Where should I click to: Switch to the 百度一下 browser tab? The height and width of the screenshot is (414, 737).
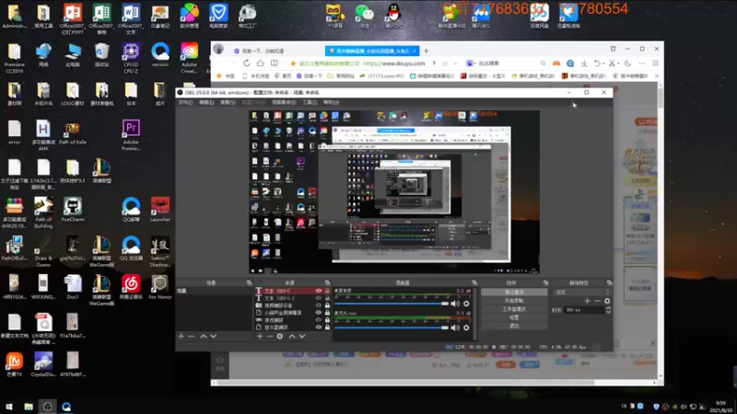click(275, 51)
